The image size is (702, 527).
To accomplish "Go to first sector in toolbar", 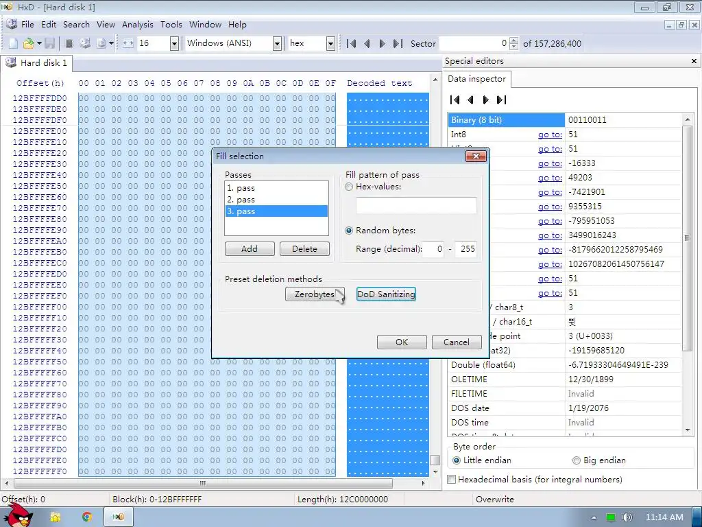I will (x=352, y=43).
